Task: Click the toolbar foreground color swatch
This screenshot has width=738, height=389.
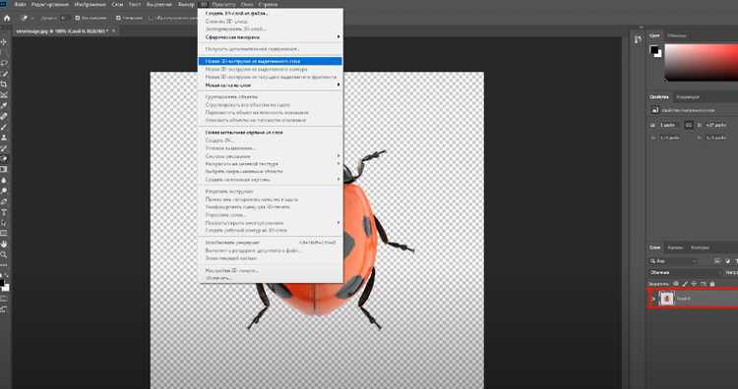Action: click(x=2, y=283)
